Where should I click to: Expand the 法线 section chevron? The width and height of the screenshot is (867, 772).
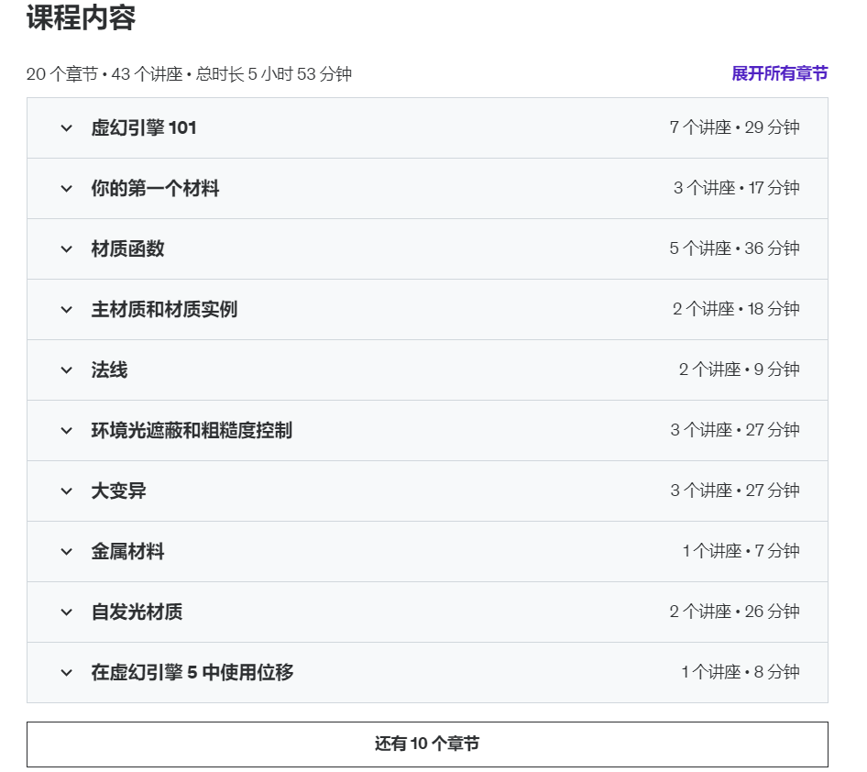coord(66,370)
